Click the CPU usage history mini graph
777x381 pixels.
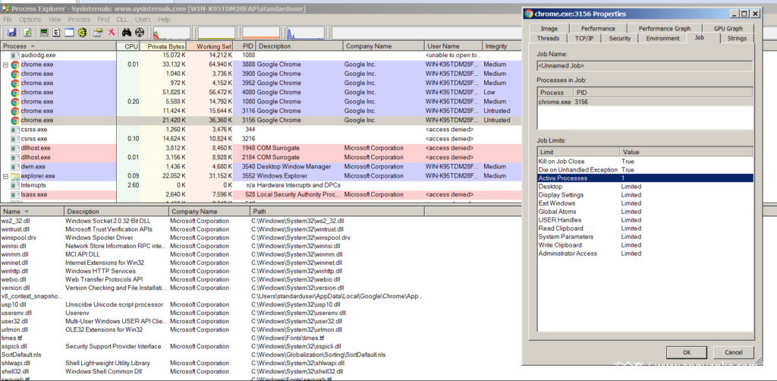[x=171, y=33]
